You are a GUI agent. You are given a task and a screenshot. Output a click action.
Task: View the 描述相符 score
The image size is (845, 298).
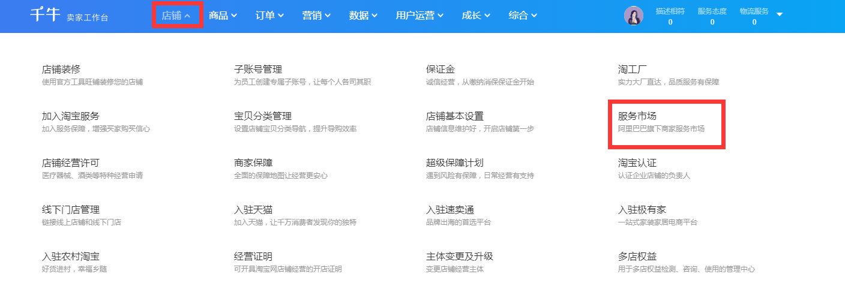point(670,17)
